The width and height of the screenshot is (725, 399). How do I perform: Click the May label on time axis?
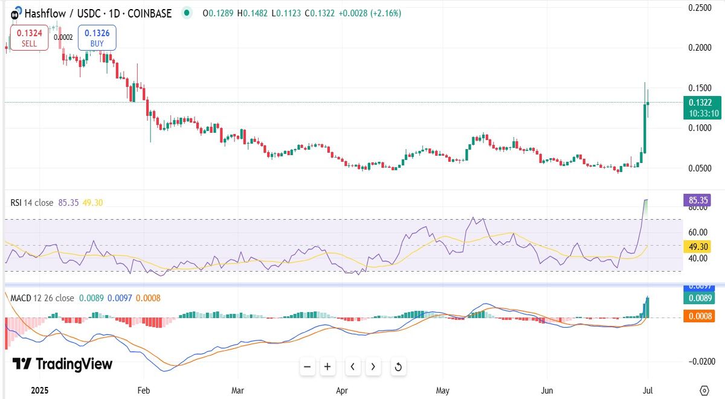tap(443, 389)
